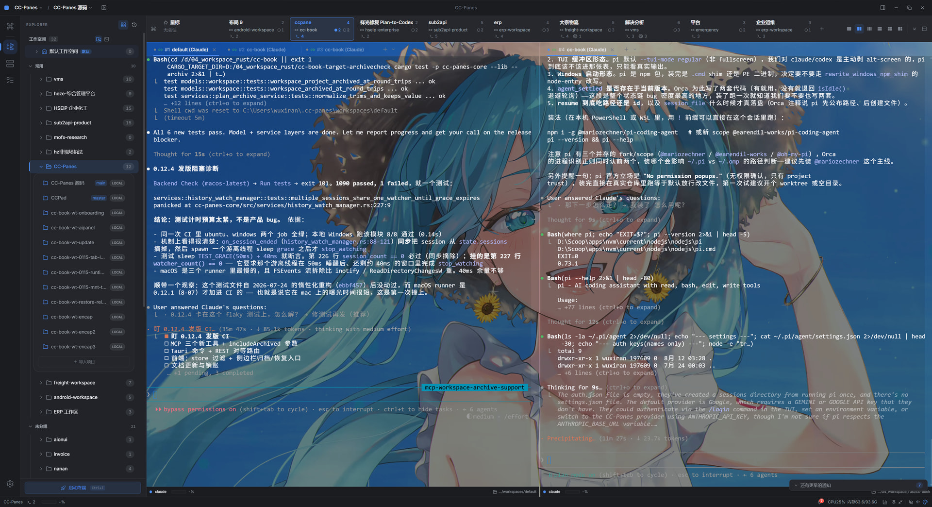Open the 祥光修复 Plan-to-Codex tab
This screenshot has height=507, width=932.
tap(388, 29)
